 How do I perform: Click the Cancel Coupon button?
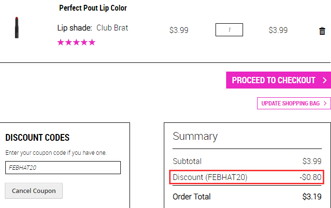click(x=34, y=191)
